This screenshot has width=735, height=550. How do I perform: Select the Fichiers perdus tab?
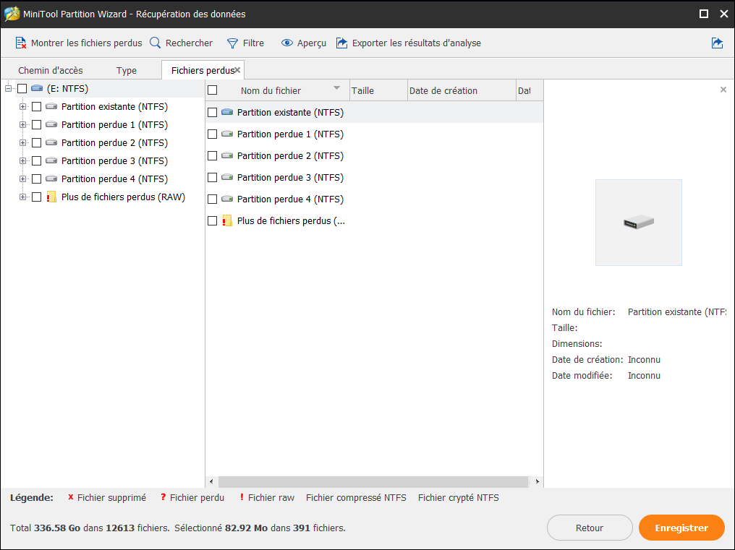click(203, 70)
